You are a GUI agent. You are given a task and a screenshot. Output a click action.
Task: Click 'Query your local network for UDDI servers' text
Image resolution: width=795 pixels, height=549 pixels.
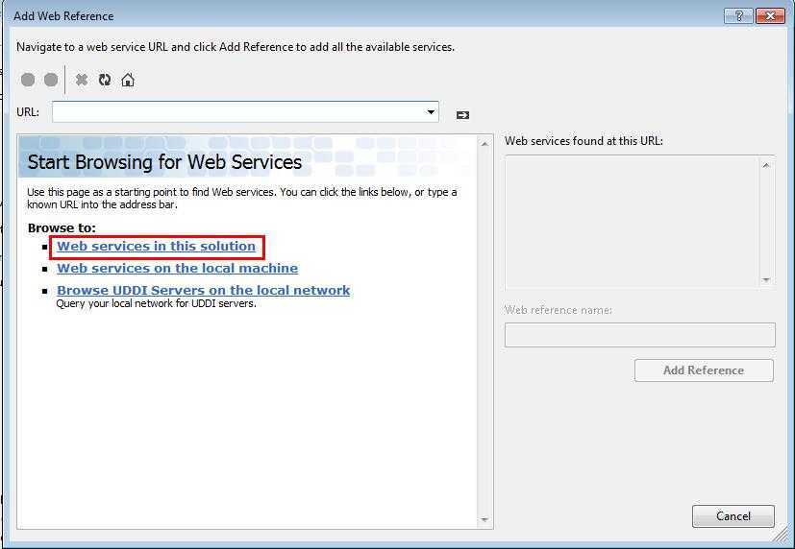point(156,303)
